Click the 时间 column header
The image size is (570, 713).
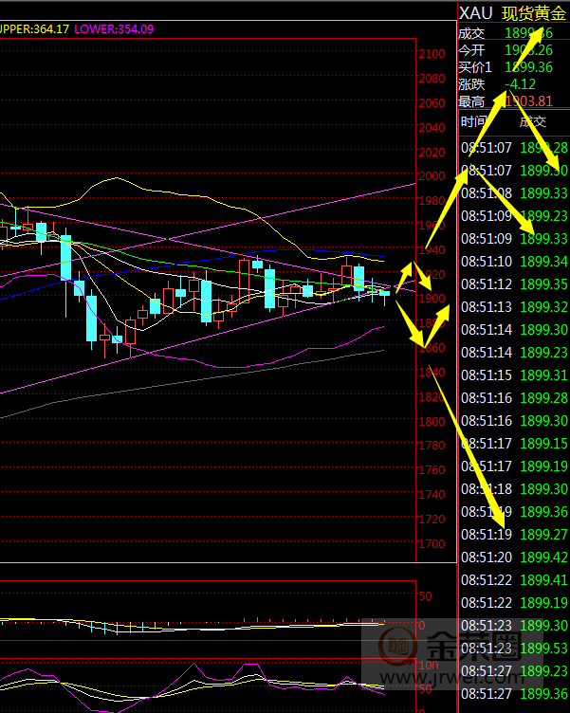click(472, 121)
